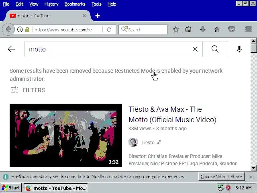Open the View menu
Viewport: 257px width, 193px height.
coord(34,4)
